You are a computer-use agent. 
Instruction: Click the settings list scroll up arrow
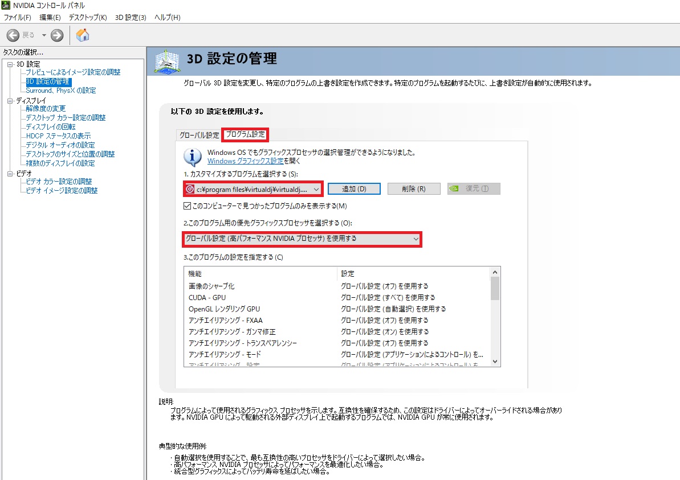(x=495, y=272)
